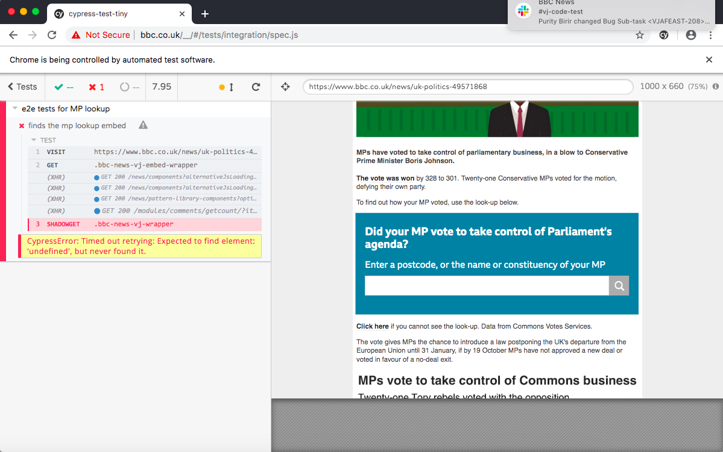Open a new browser tab

pyautogui.click(x=205, y=14)
